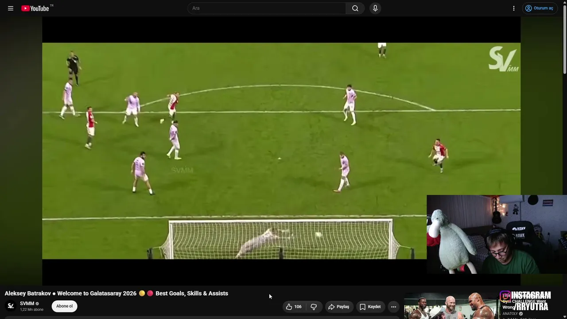
Task: Dislike the video with thumbs-down
Action: tap(314, 307)
